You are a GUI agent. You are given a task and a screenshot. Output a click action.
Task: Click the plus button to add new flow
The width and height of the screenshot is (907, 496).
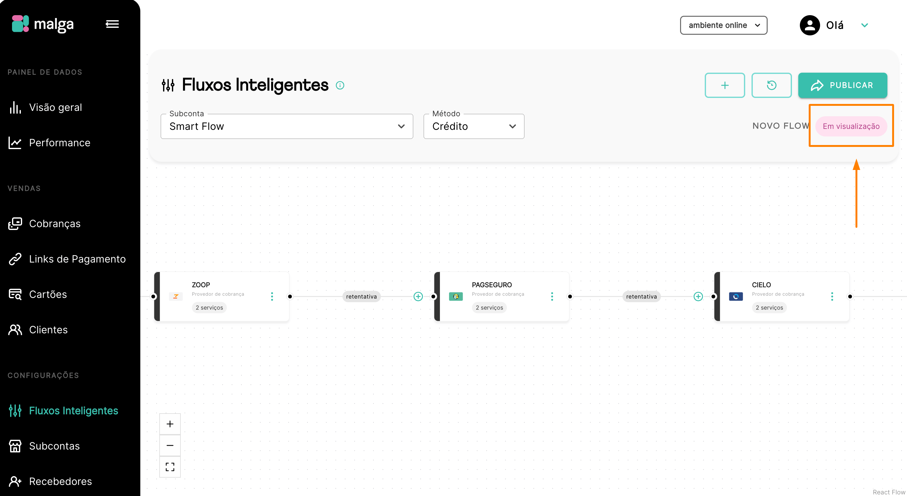[725, 85]
